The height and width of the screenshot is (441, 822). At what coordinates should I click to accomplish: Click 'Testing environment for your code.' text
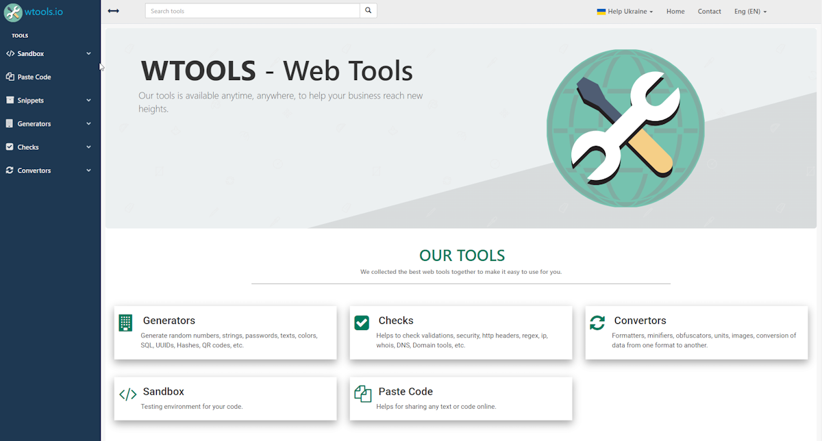point(192,407)
